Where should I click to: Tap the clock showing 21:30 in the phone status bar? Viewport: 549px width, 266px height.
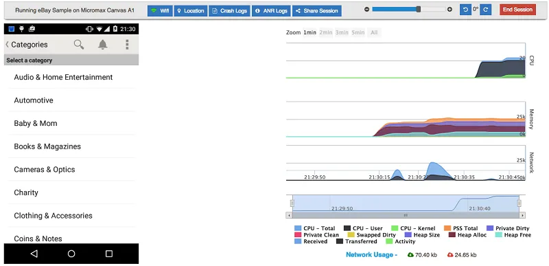click(128, 29)
